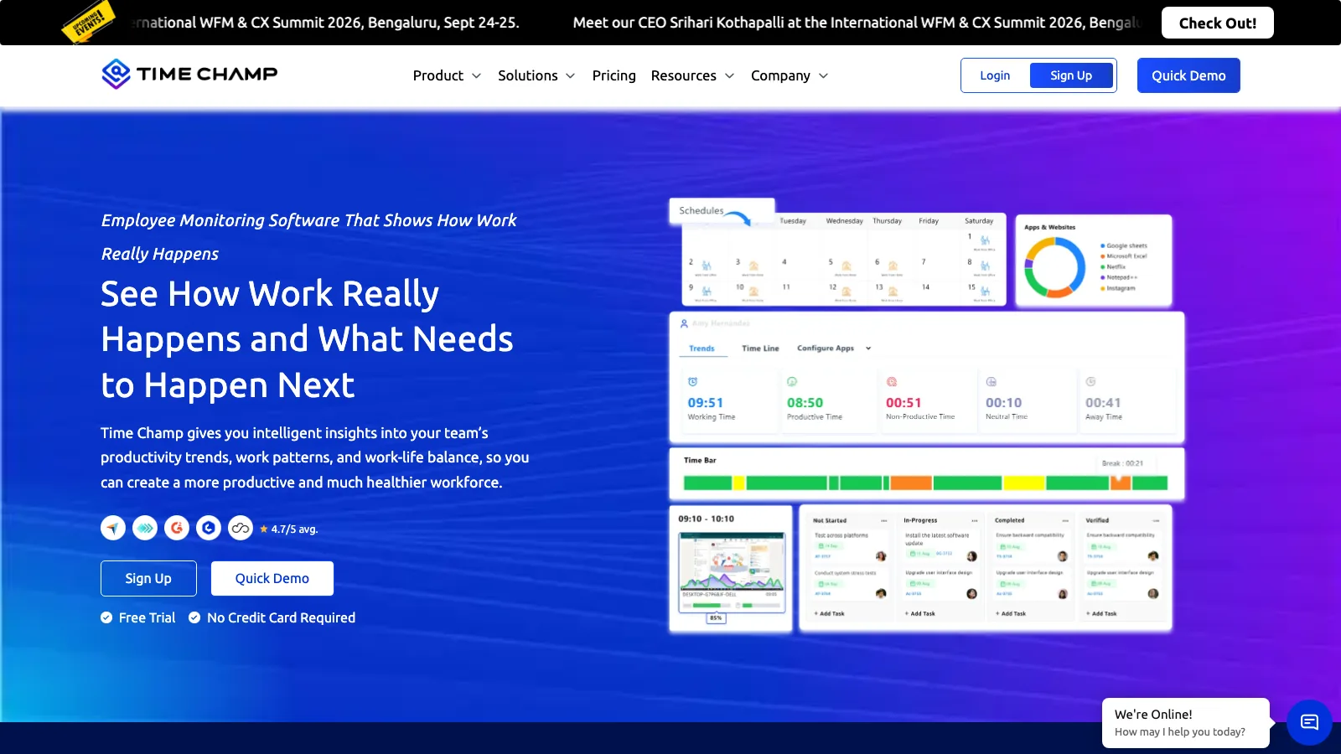Open the Configure Apps dropdown arrow
Image resolution: width=1341 pixels, height=754 pixels.
(x=868, y=349)
